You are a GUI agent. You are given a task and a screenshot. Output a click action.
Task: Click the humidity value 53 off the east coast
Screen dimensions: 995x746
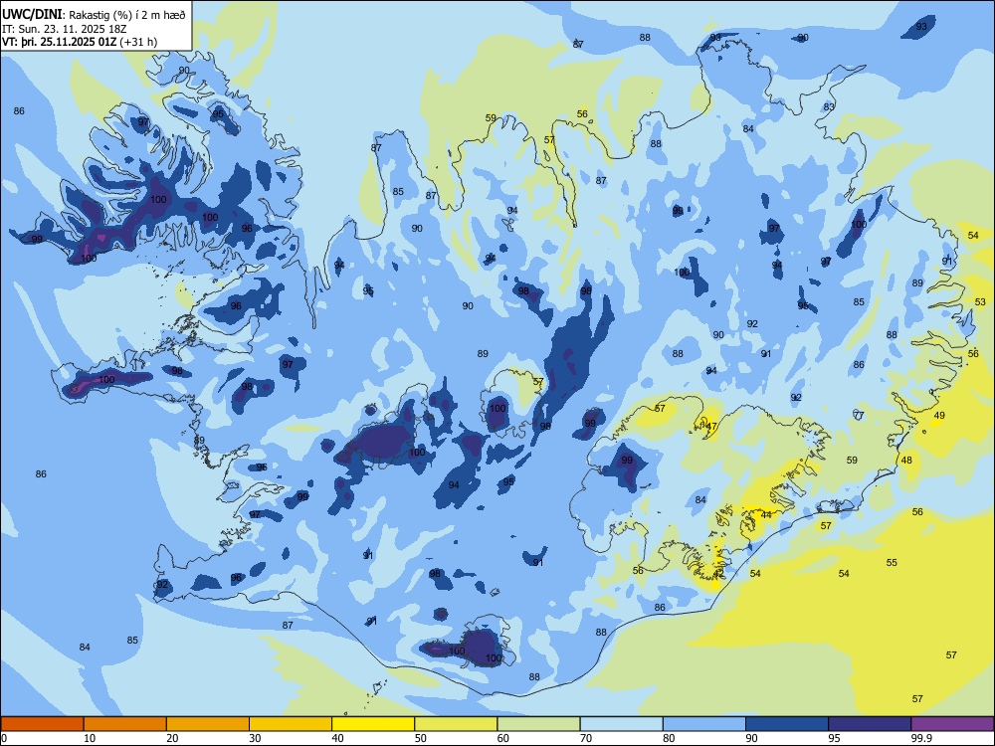pos(980,302)
